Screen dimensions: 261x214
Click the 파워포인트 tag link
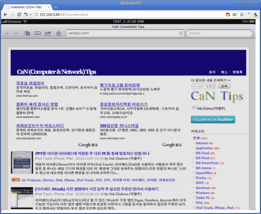[x=167, y=180]
